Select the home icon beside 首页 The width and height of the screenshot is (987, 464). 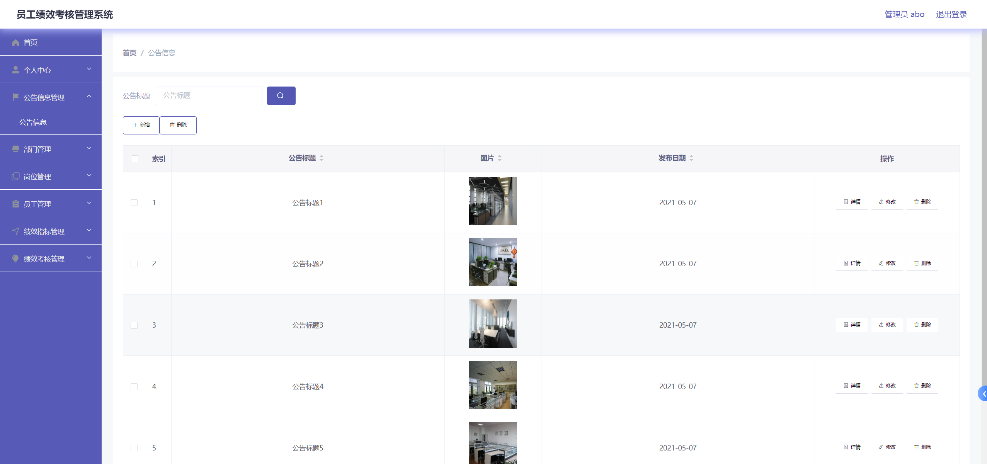pyautogui.click(x=15, y=42)
